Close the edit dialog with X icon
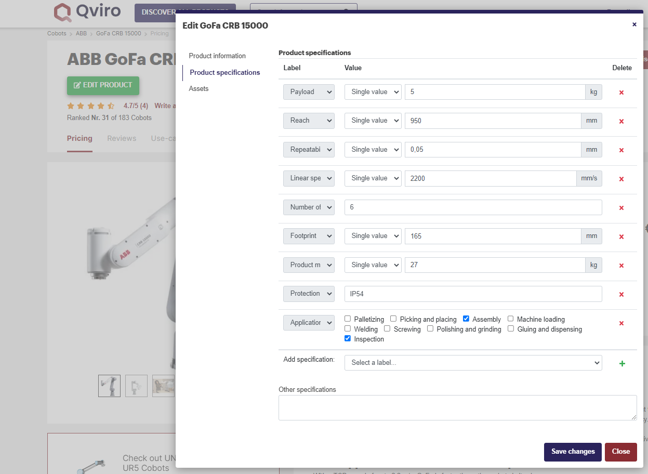Screen dimensions: 648x474 pos(634,24)
